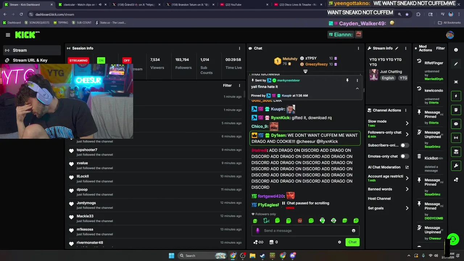Click the lightning bolt icon in the right sidebar
Viewport: 464px width, 261px height.
point(456,96)
